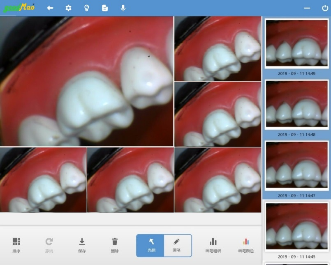Click the power icon to exit
Viewport: 331px width, 265px height.
click(x=325, y=8)
